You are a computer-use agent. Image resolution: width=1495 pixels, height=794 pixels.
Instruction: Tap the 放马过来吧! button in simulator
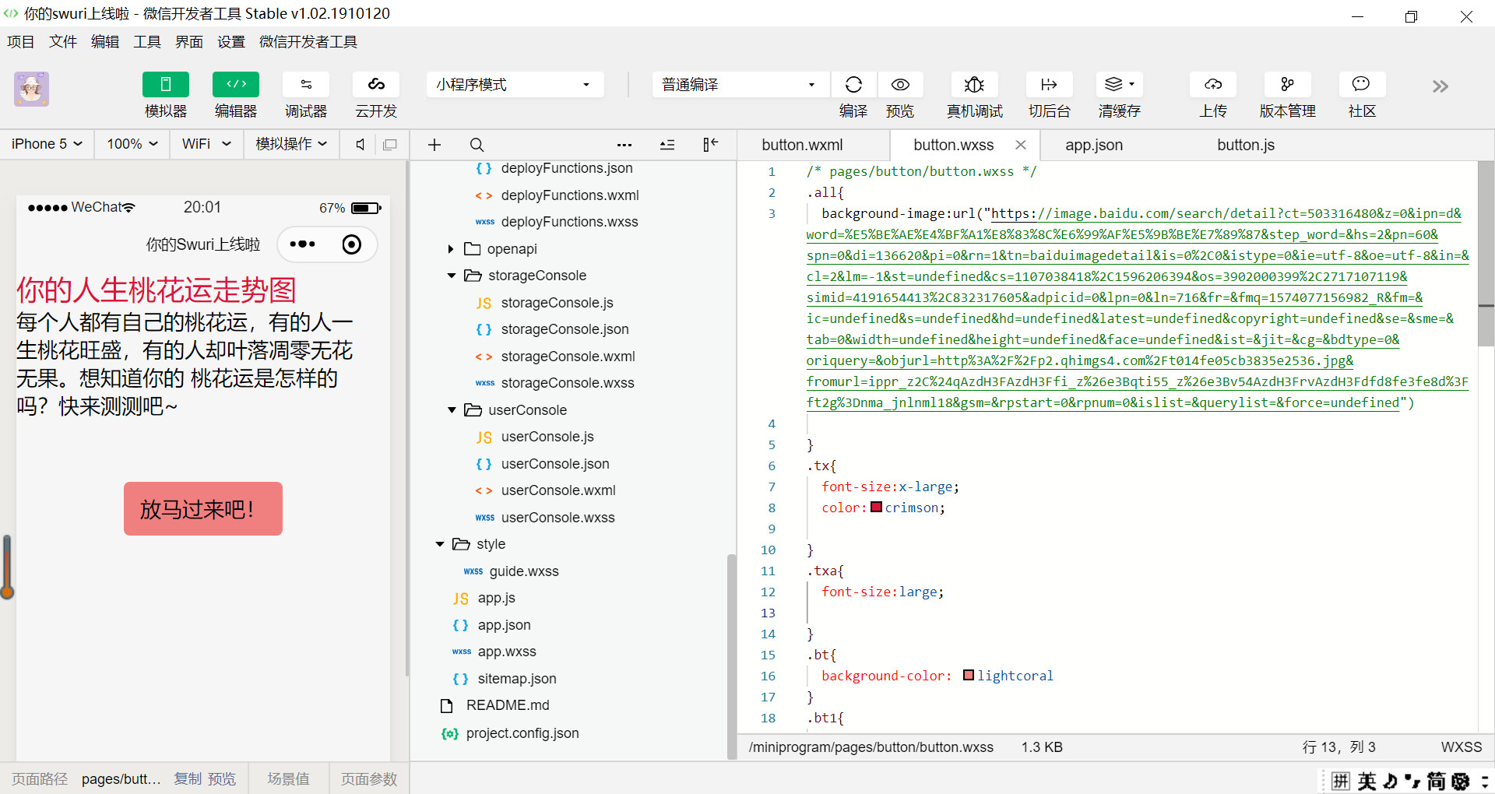203,509
